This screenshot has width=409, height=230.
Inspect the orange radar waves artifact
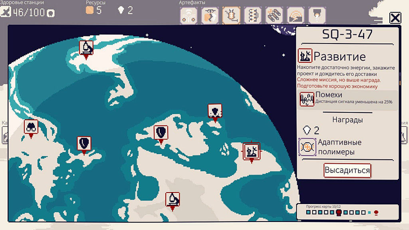click(x=296, y=16)
